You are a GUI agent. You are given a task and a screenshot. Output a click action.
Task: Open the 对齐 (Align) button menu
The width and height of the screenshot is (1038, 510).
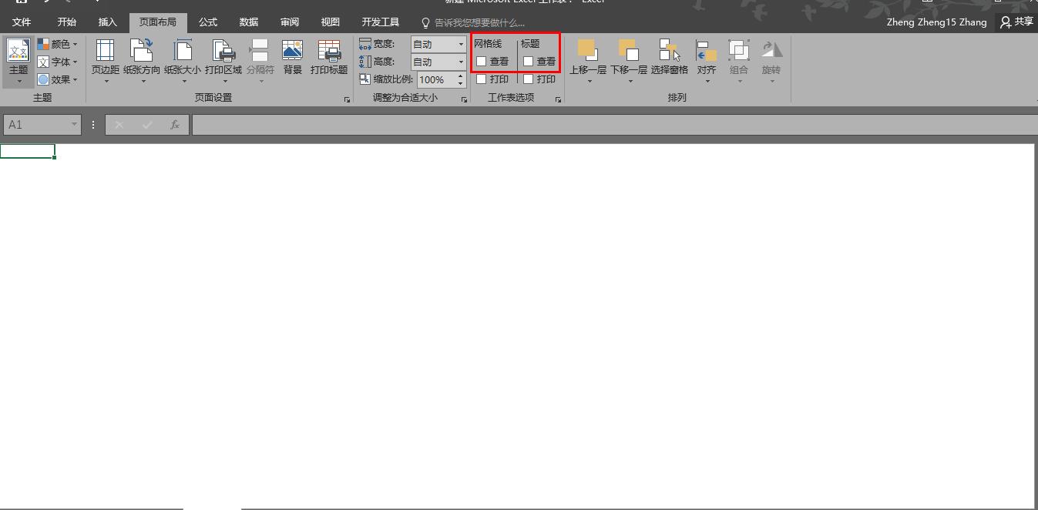[707, 58]
